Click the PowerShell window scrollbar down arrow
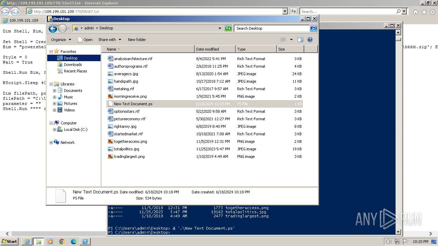Viewport: 438px width, 246px height. pos(398,232)
